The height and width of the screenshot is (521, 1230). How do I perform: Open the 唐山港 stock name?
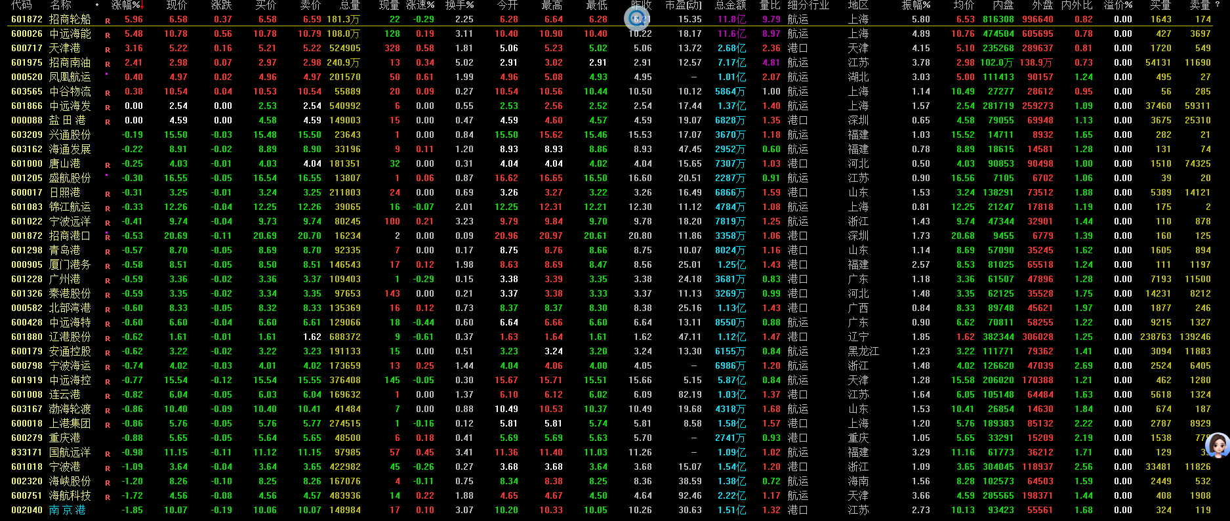point(65,164)
